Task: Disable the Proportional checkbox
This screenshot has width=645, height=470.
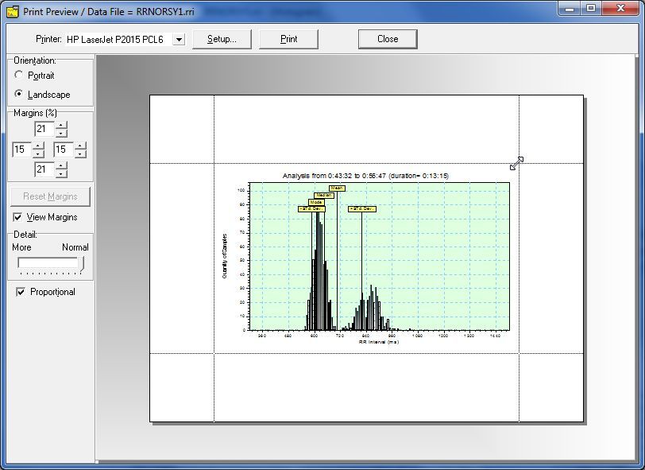Action: click(x=21, y=292)
